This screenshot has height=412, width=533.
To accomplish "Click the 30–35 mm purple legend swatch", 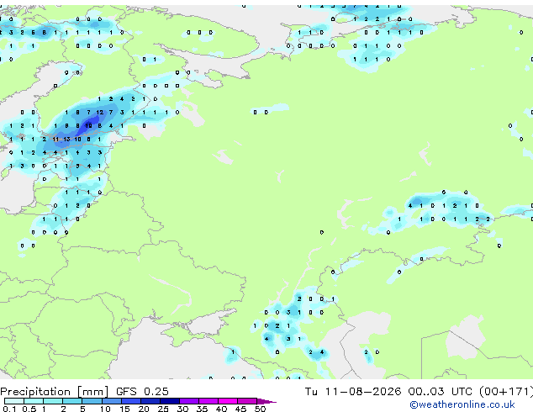I will click(189, 401).
